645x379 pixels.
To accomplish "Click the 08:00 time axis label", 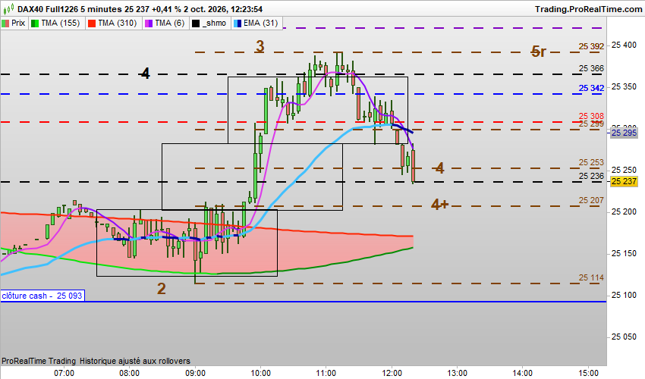I will 130,373.
